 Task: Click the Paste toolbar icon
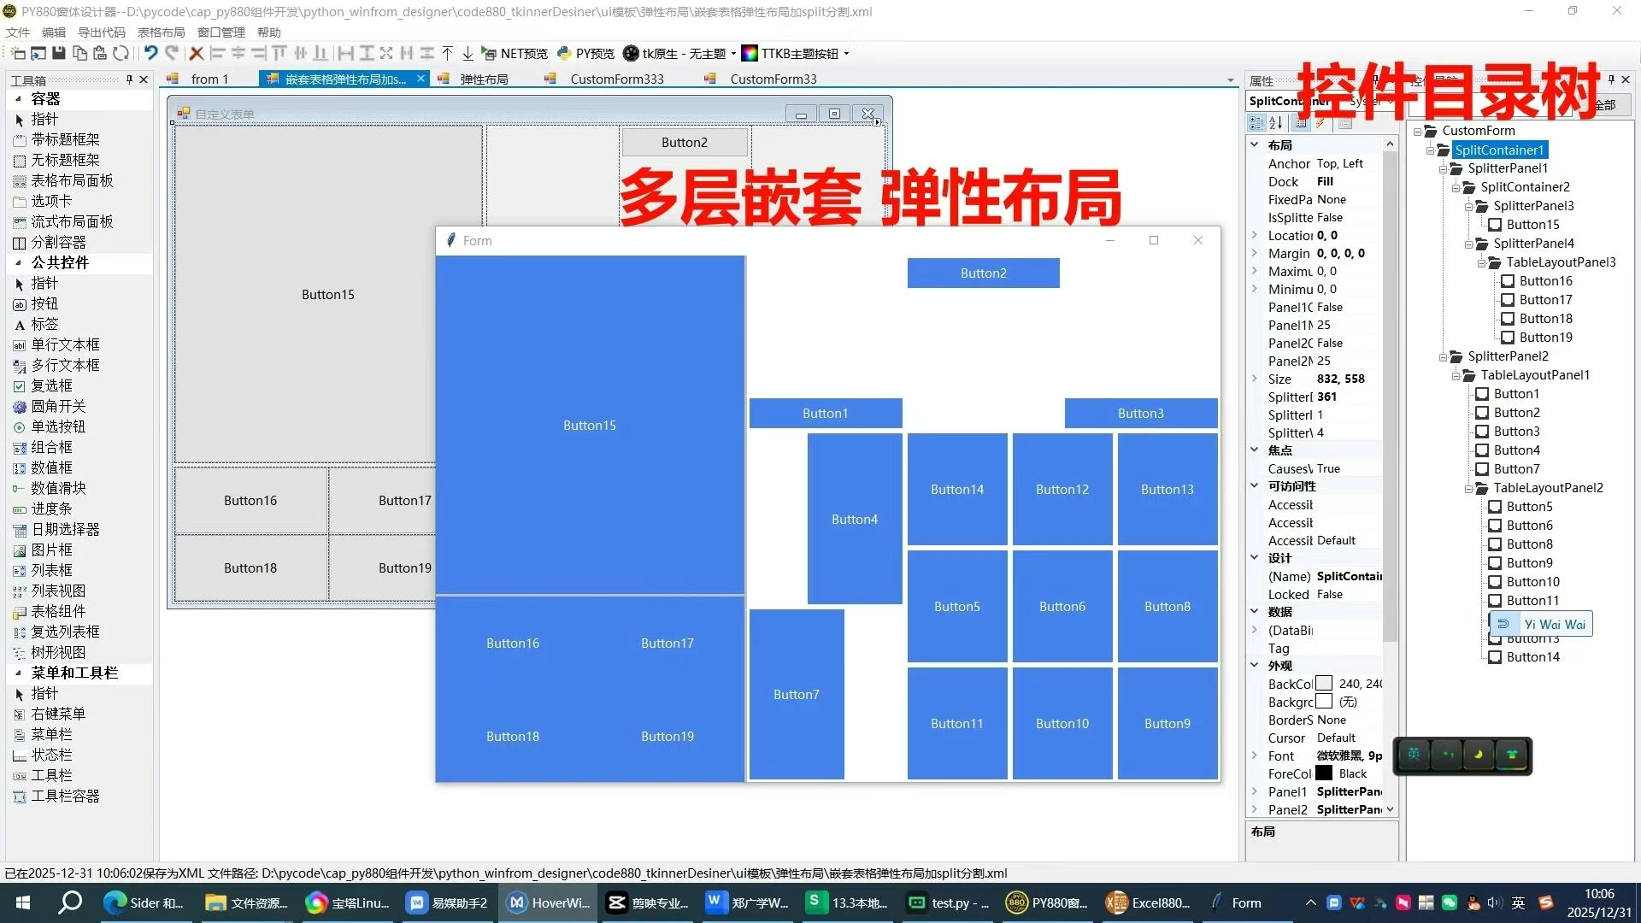[101, 53]
